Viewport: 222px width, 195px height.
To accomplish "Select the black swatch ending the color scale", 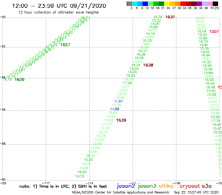I will click(x=215, y=4).
